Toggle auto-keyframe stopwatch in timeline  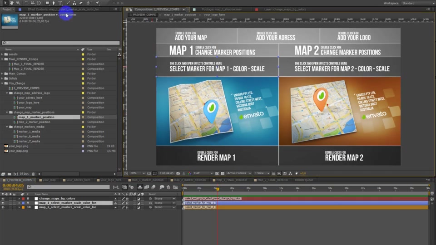[x=168, y=187]
